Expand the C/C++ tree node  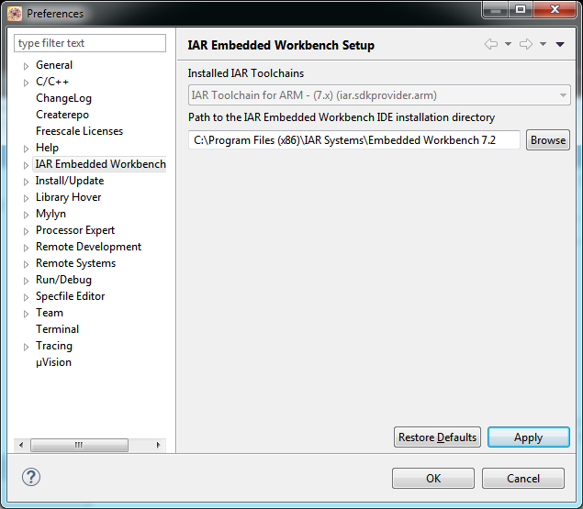[26, 83]
